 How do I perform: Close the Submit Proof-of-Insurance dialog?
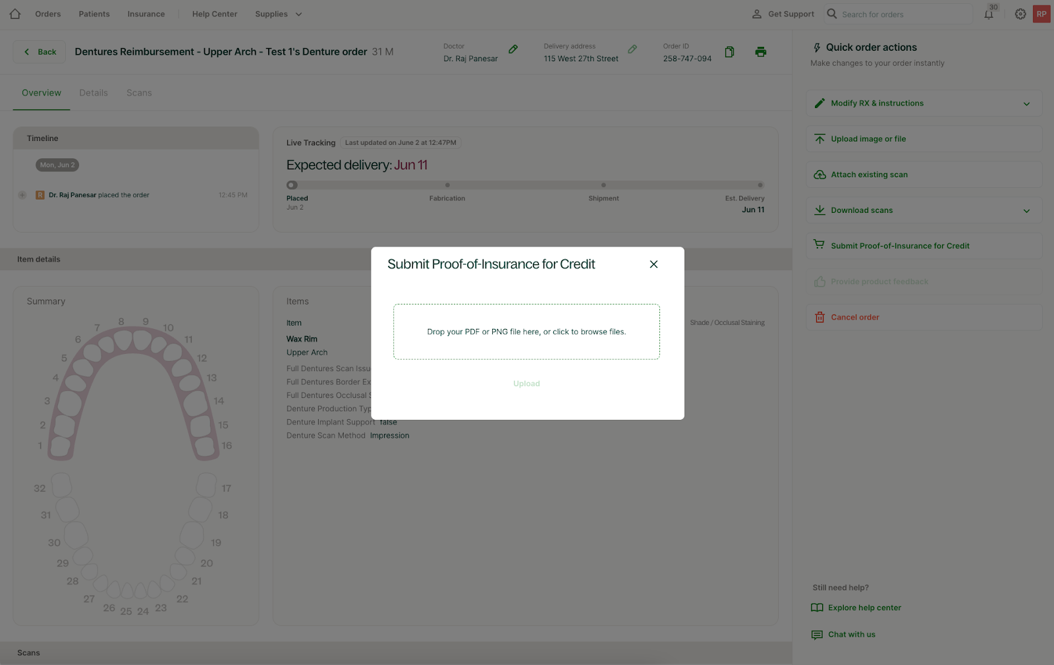(x=653, y=264)
